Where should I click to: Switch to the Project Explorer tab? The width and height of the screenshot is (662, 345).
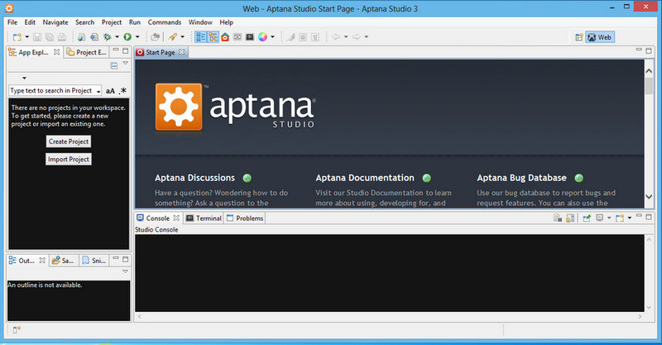click(87, 52)
